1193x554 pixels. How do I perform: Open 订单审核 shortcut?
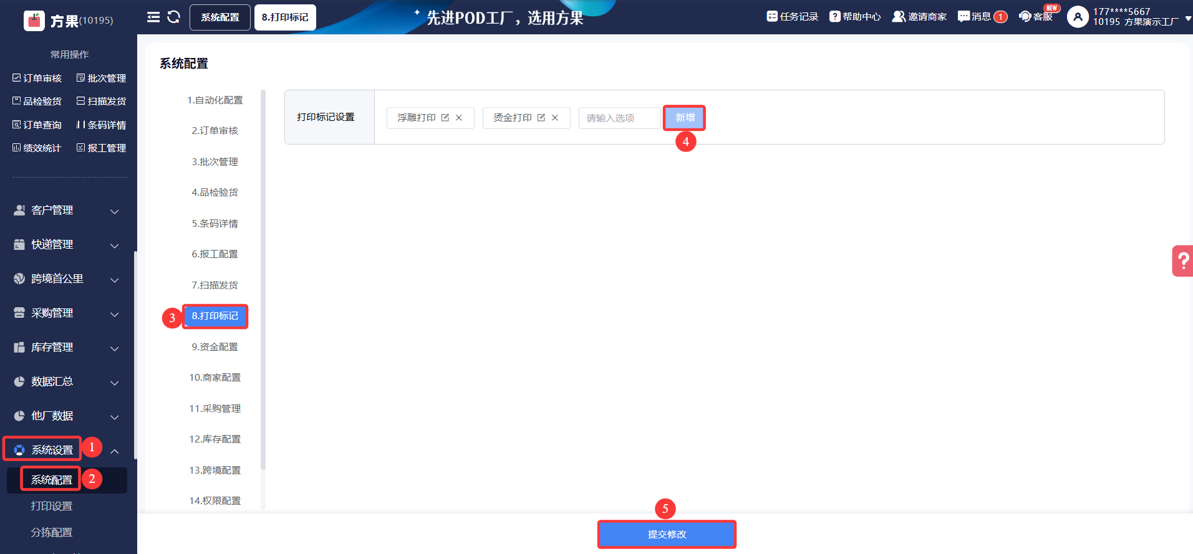point(37,78)
